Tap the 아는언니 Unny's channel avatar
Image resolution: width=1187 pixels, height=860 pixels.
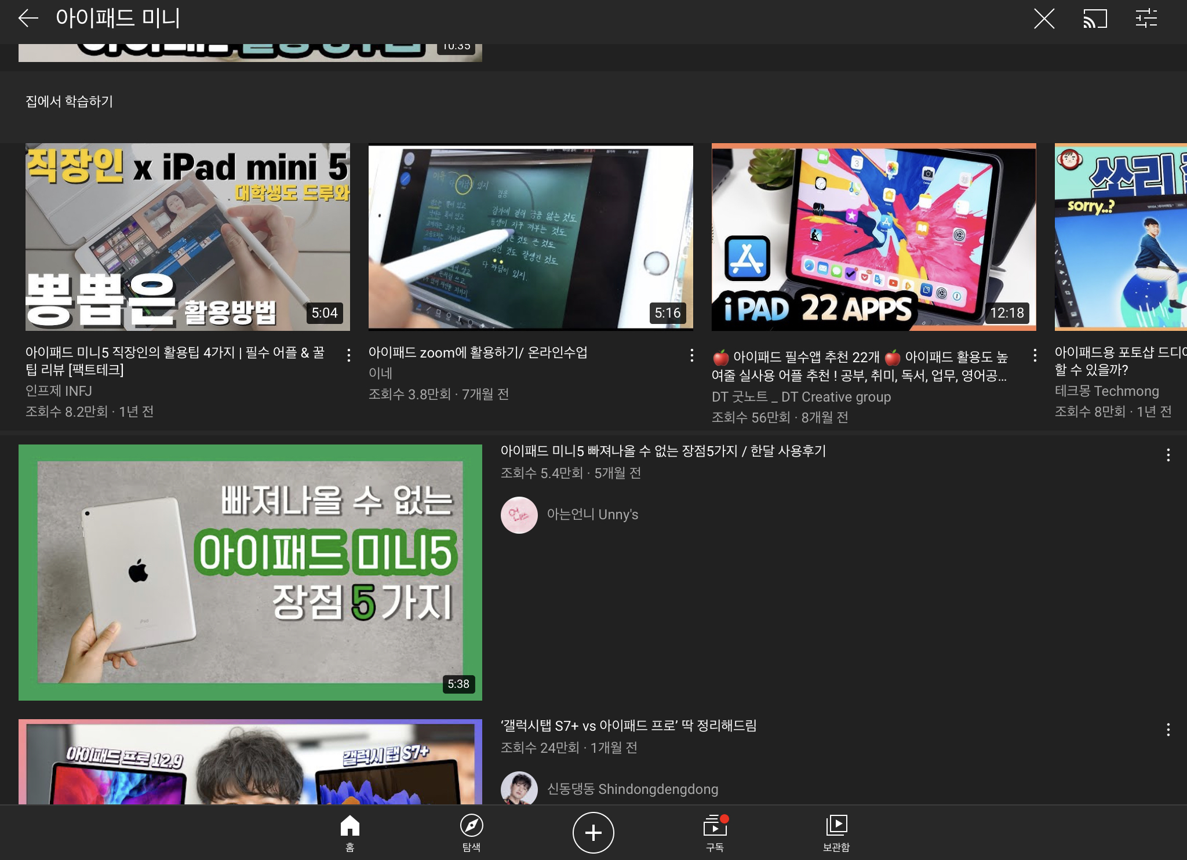coord(519,515)
